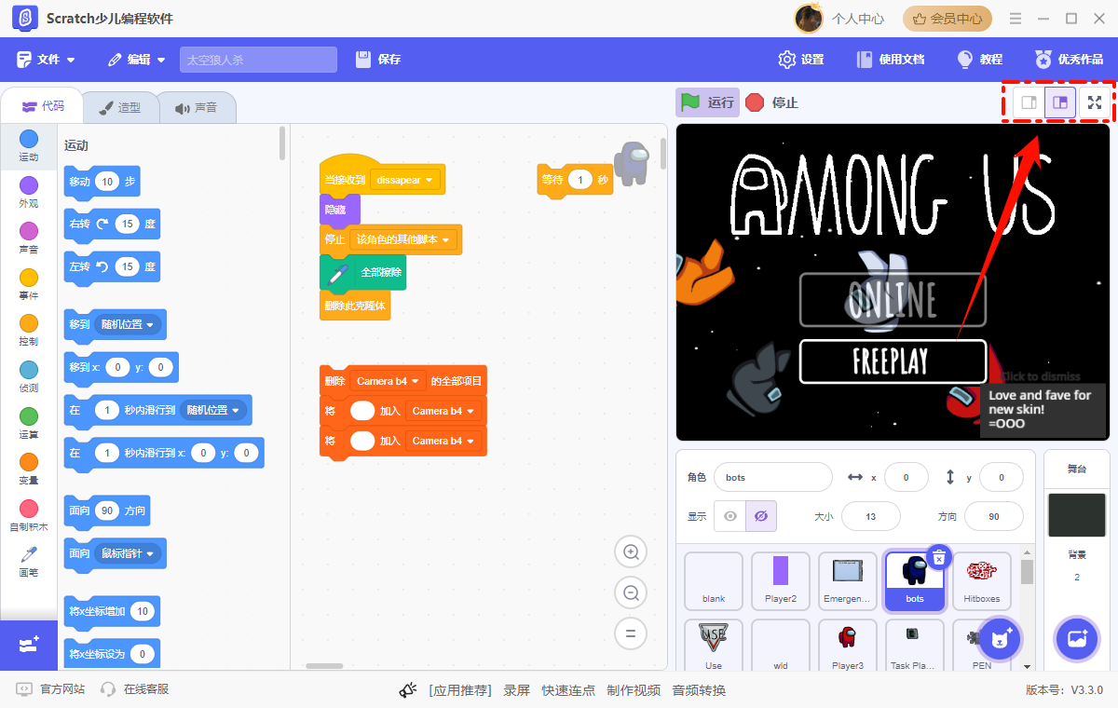Open the dissapear message dropdown
Screen dimensions: 1118x708
pyautogui.click(x=405, y=180)
